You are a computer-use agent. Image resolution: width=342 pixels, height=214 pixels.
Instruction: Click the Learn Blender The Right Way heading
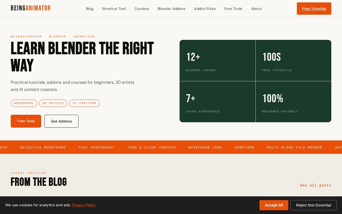tap(82, 57)
